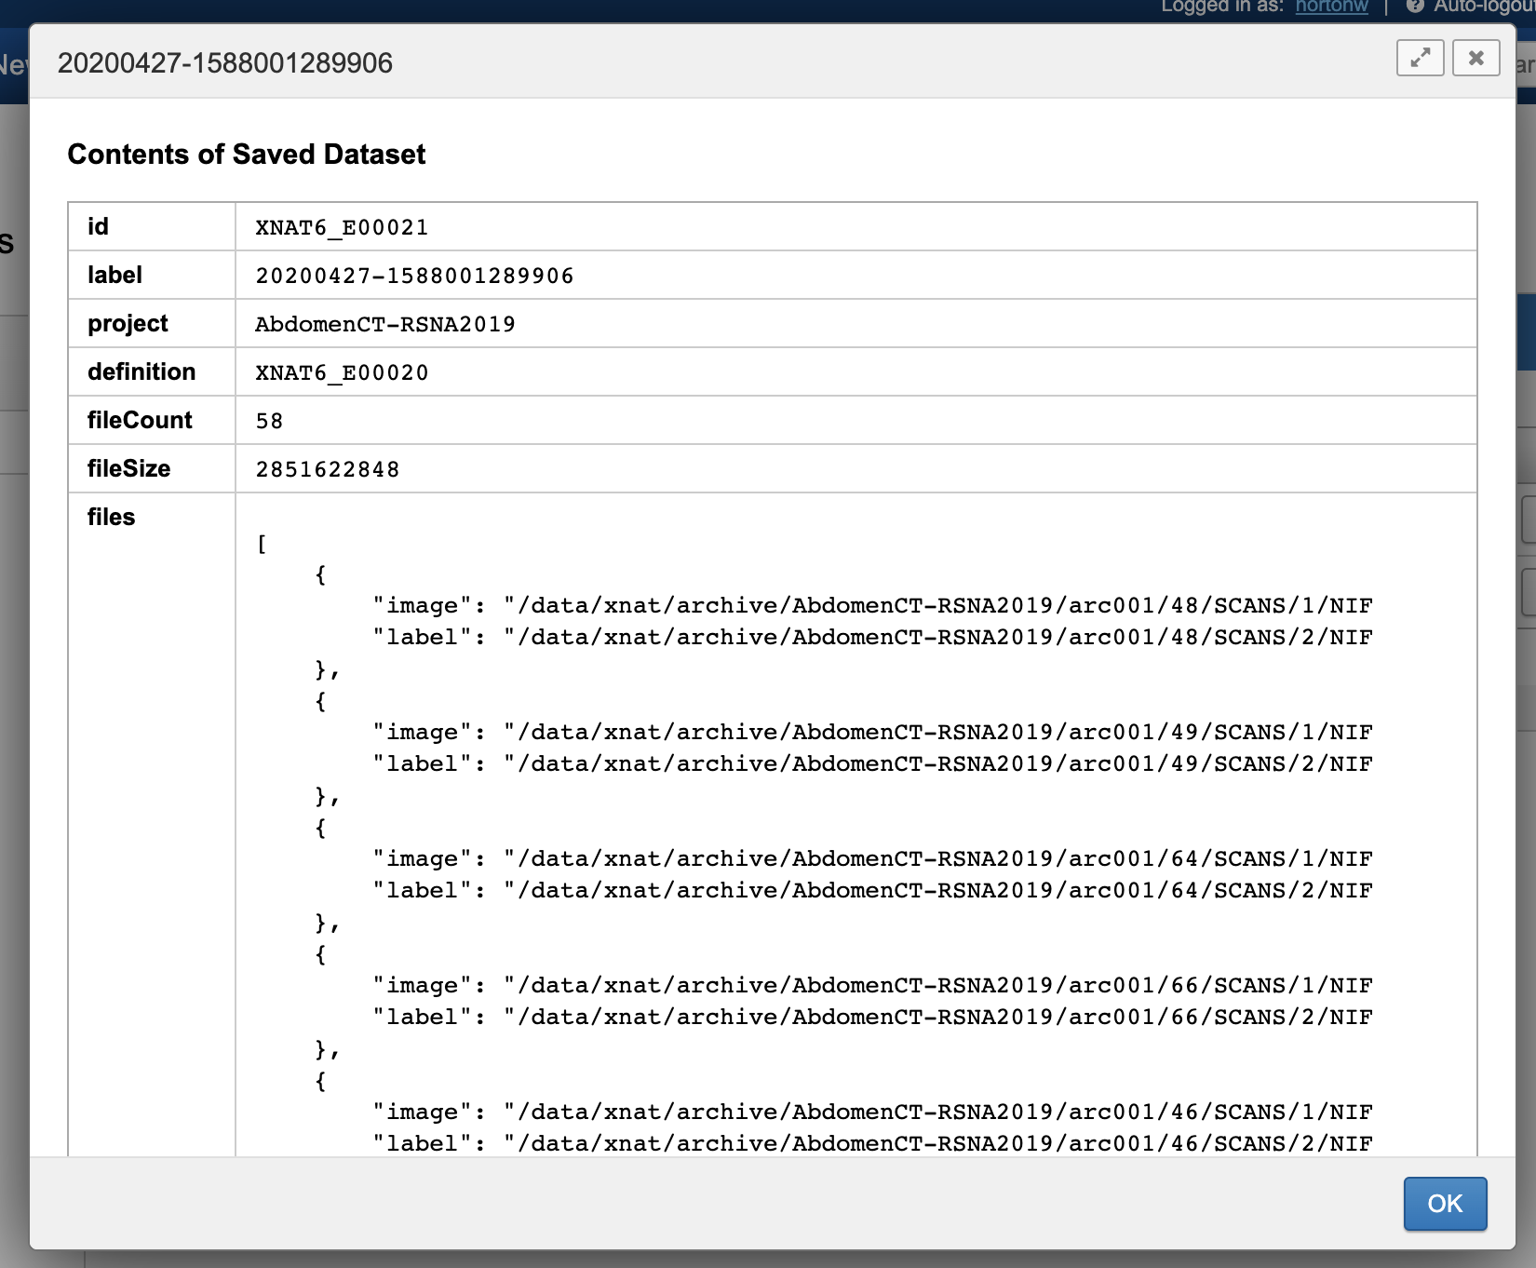Click the dialog title 20200427-1588001289906
Image resolution: width=1536 pixels, height=1268 pixels.
click(x=225, y=63)
